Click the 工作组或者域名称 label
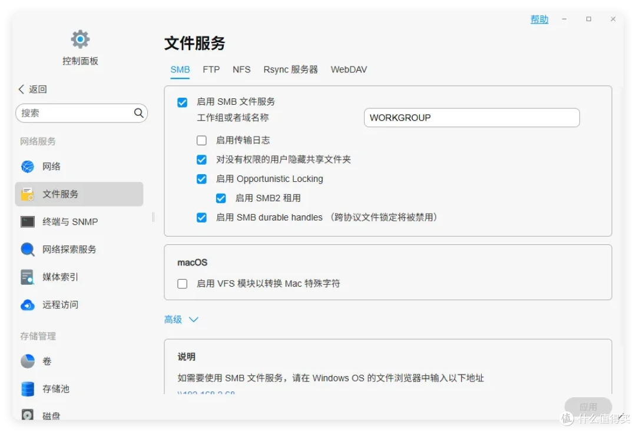Viewport: 636px width, 432px height. coord(233,118)
